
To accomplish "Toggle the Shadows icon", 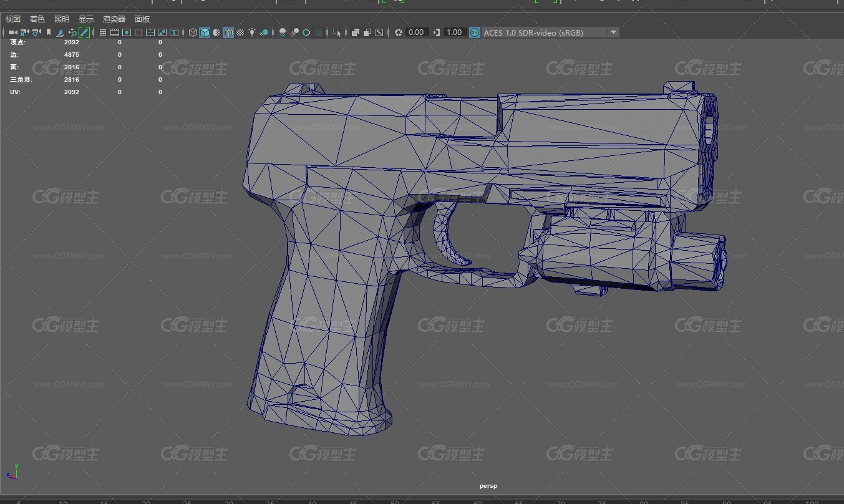I will click(x=264, y=32).
